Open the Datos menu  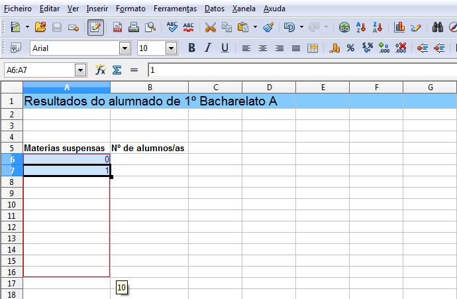[x=214, y=9]
